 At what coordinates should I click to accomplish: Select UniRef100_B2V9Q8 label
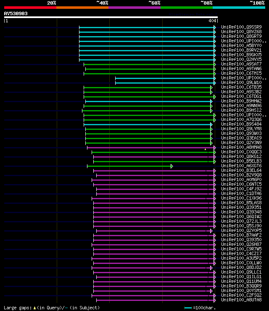[x=241, y=175]
